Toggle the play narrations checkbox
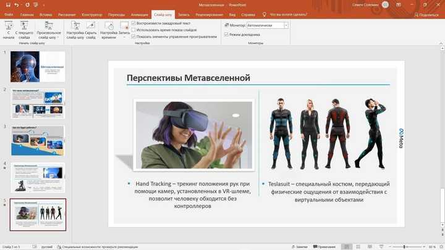 point(134,23)
